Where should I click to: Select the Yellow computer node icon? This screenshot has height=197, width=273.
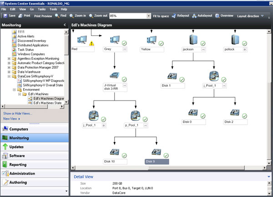pyautogui.click(x=152, y=40)
